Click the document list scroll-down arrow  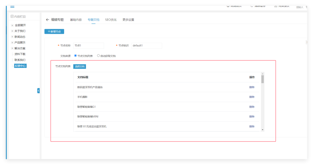(x=263, y=130)
